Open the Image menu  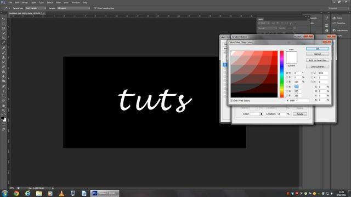[25, 3]
